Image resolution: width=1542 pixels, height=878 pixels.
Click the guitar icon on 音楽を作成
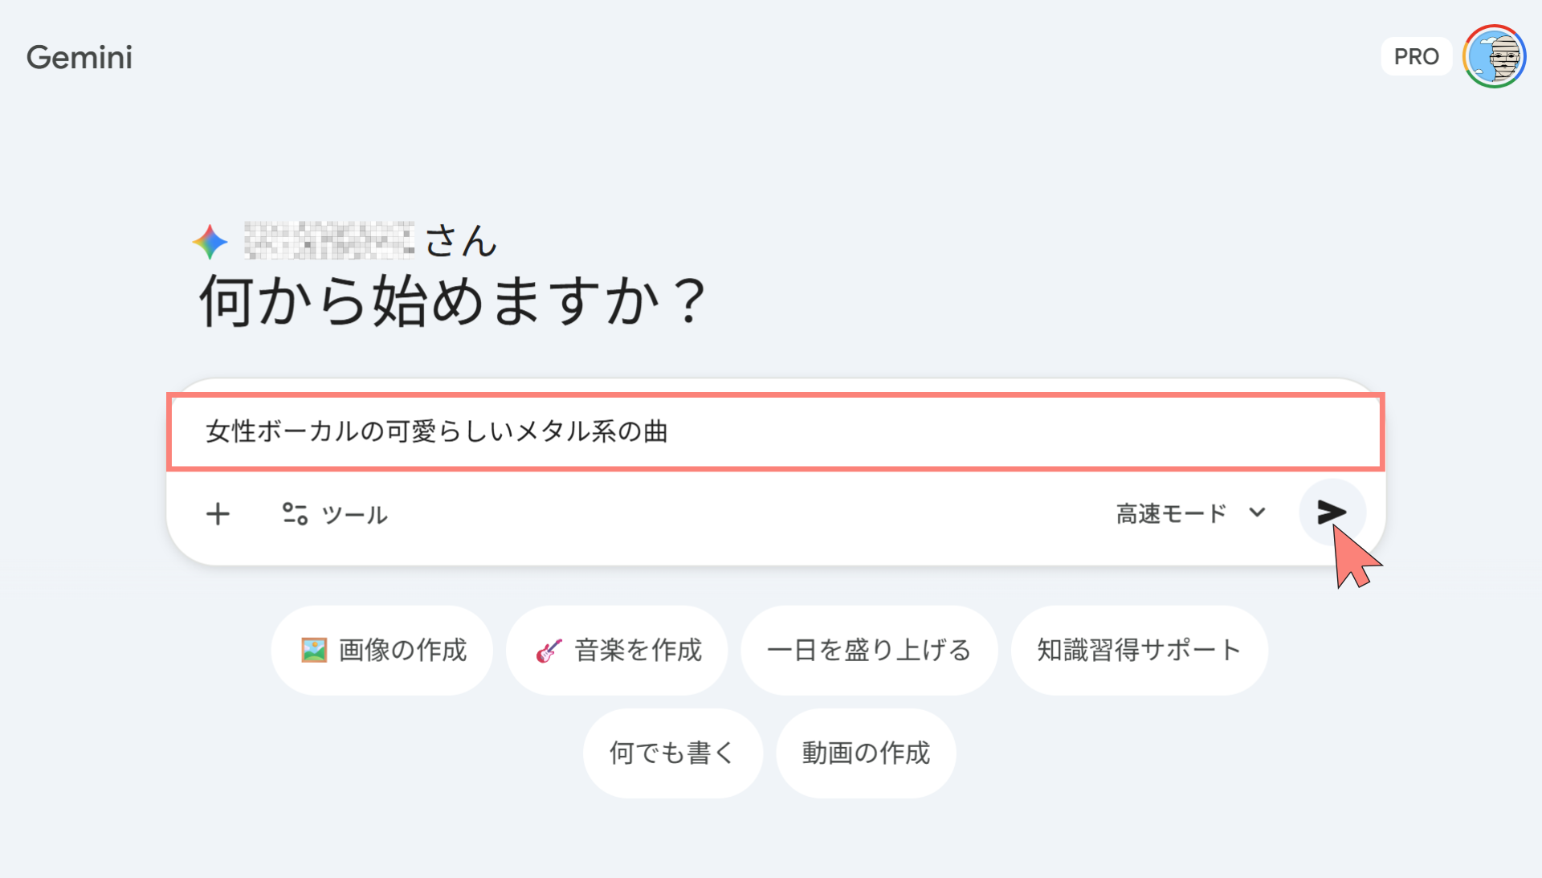point(549,650)
